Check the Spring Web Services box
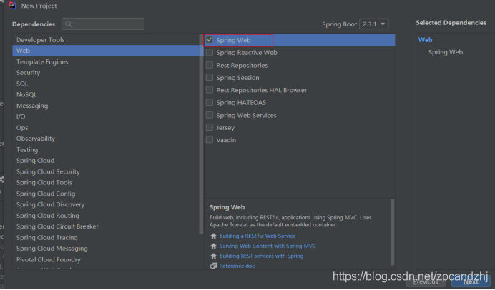 pos(210,115)
